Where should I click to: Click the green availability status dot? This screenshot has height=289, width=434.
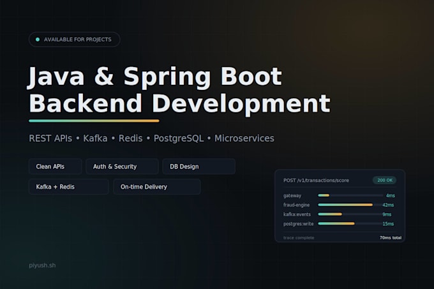pos(38,40)
